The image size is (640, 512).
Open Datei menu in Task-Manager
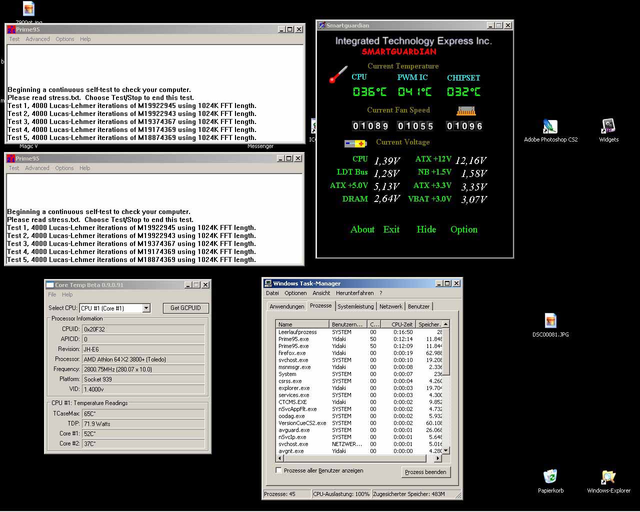272,293
